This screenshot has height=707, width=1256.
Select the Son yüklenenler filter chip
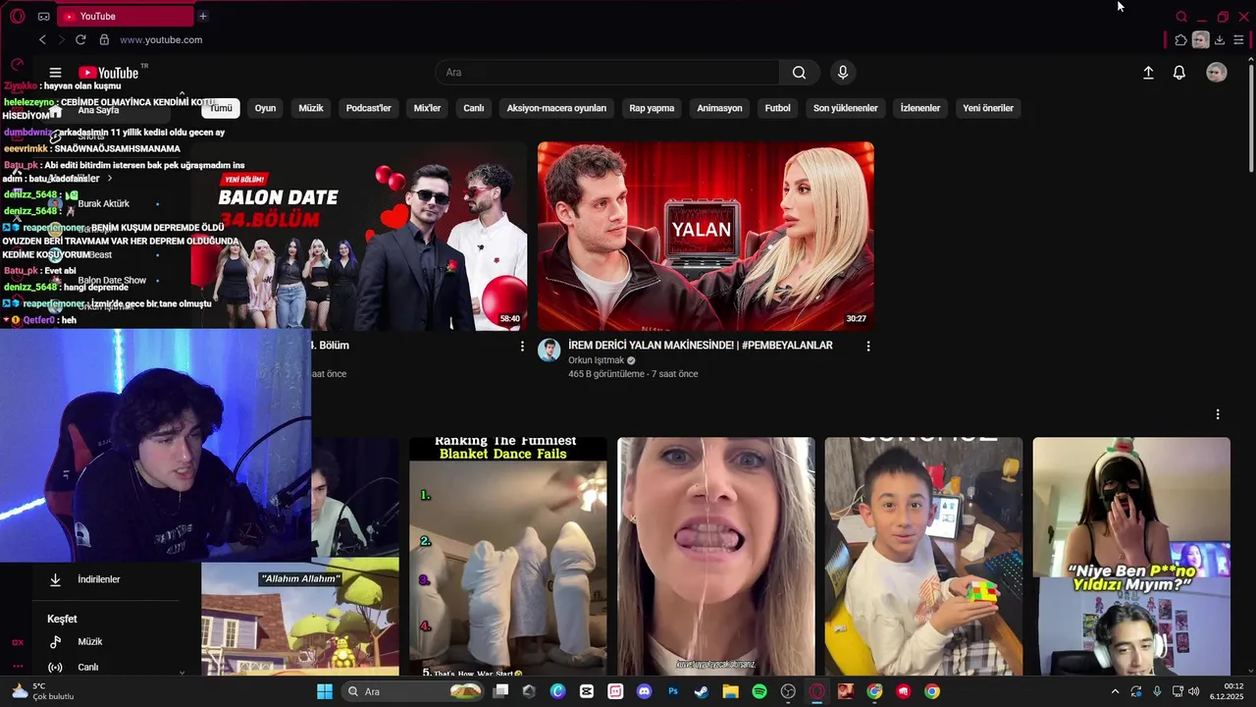click(845, 108)
